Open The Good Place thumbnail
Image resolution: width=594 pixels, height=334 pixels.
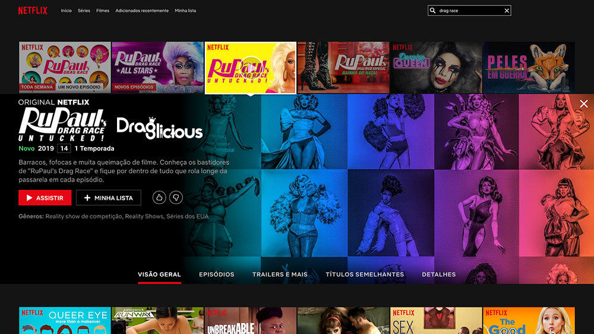[x=529, y=320]
